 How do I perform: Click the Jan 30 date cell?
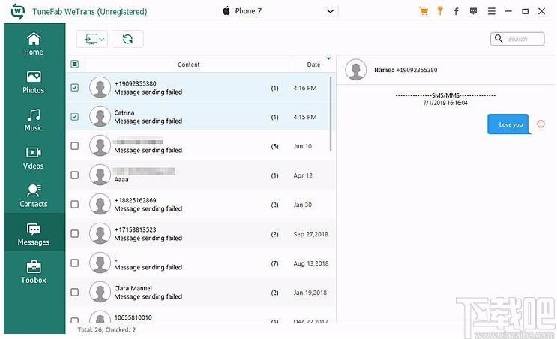tap(302, 205)
